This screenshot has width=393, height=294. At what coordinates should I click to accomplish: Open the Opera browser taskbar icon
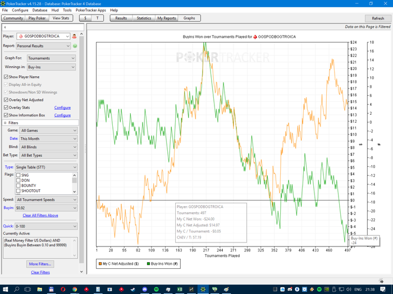(x=63, y=290)
